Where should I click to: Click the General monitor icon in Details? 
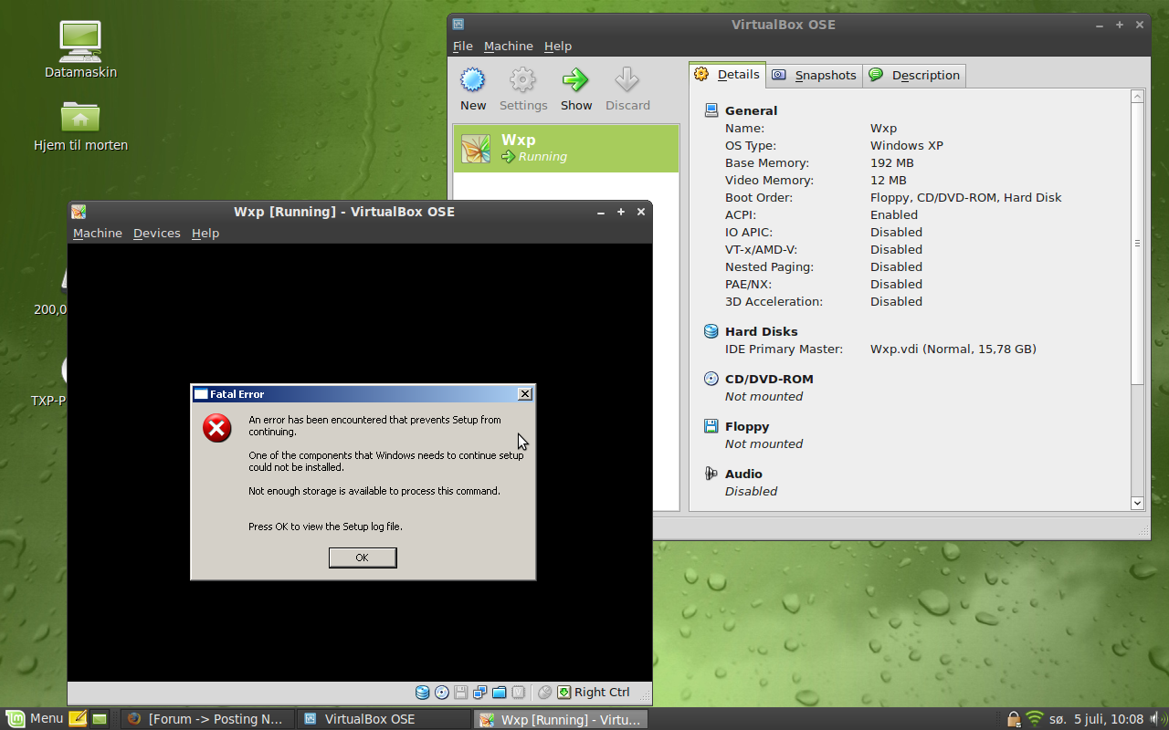pyautogui.click(x=711, y=110)
